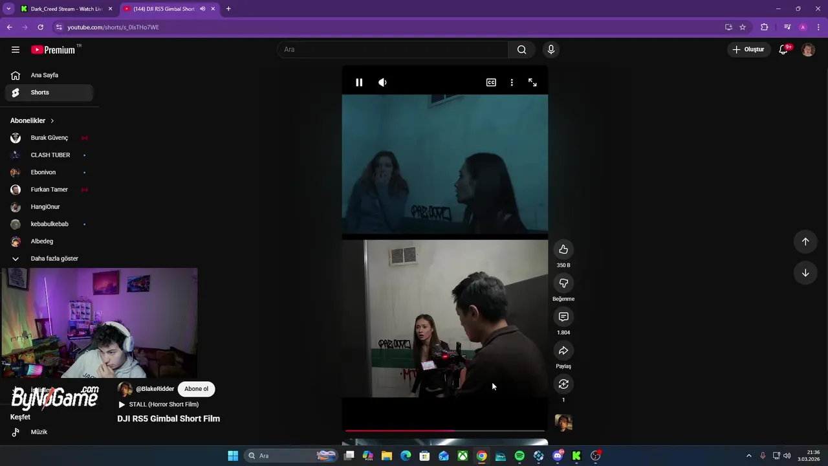This screenshot has height=466, width=828.
Task: Open Discord from the taskbar
Action: 558,456
